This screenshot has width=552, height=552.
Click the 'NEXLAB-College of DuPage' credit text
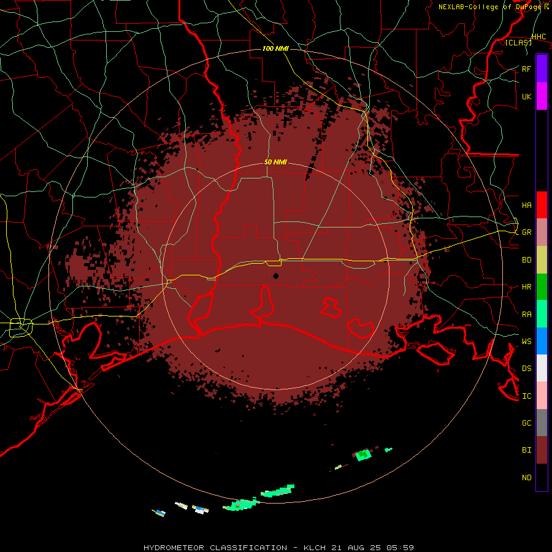click(x=490, y=7)
